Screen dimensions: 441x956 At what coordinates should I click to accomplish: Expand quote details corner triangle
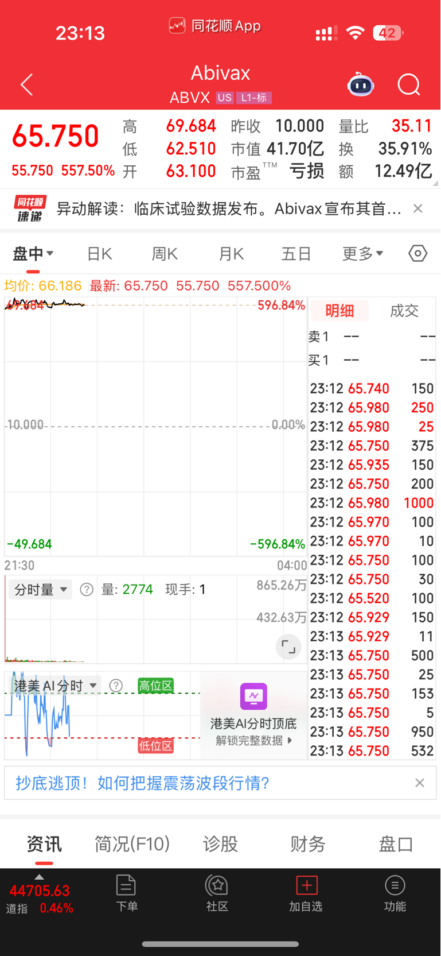coord(435,183)
